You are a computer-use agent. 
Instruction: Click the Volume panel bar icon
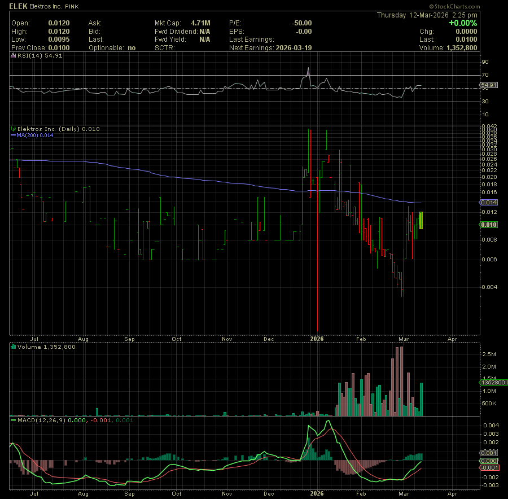(14, 347)
